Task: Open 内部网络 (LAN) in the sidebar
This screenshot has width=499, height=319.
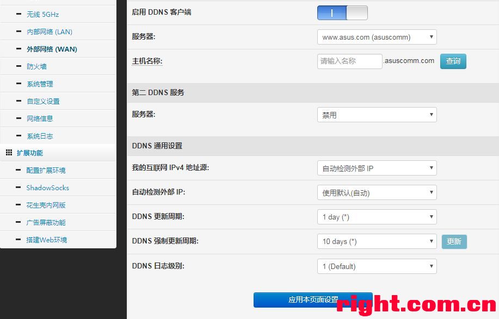Action: pos(50,32)
